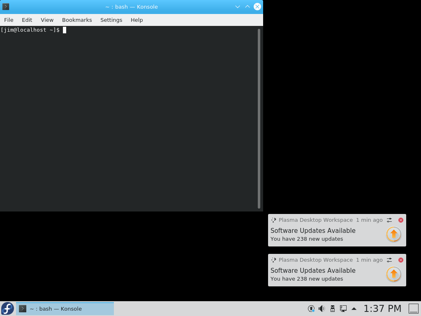Close the Konsole window
Viewport: 421px width, 316px height.
coord(257,7)
